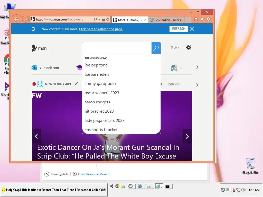263x197 pixels.
Task: Select trending search 'jimmy garoppolo'
Action: pos(100,83)
